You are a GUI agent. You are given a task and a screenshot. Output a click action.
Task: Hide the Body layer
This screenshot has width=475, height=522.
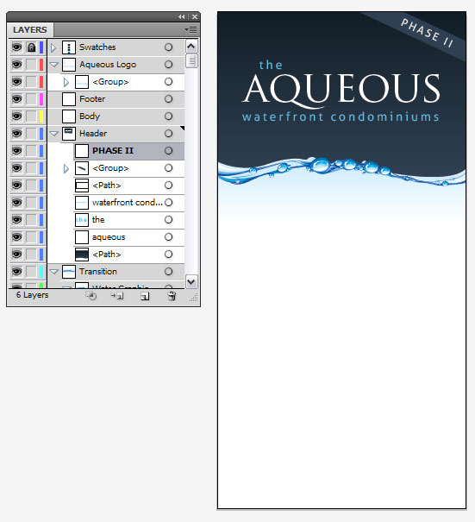pyautogui.click(x=17, y=116)
